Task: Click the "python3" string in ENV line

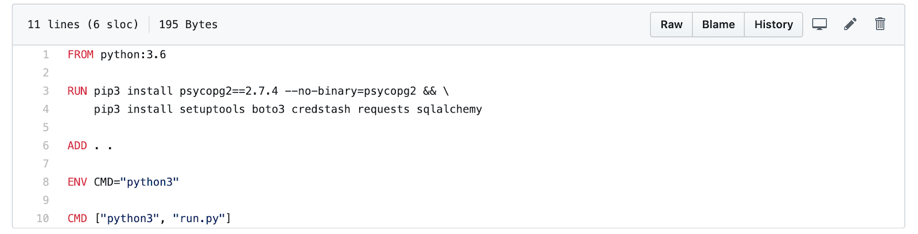Action: pyautogui.click(x=150, y=182)
